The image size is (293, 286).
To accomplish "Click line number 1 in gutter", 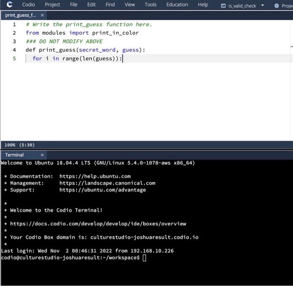I will pos(14,24).
